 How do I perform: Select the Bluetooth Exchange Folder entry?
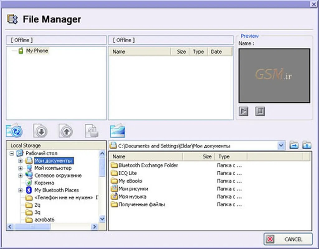click(148, 165)
